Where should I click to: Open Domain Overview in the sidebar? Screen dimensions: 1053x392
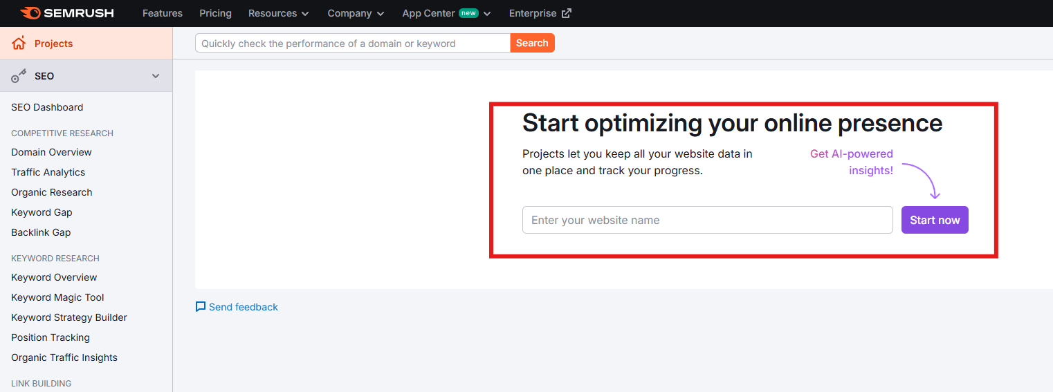pyautogui.click(x=51, y=152)
